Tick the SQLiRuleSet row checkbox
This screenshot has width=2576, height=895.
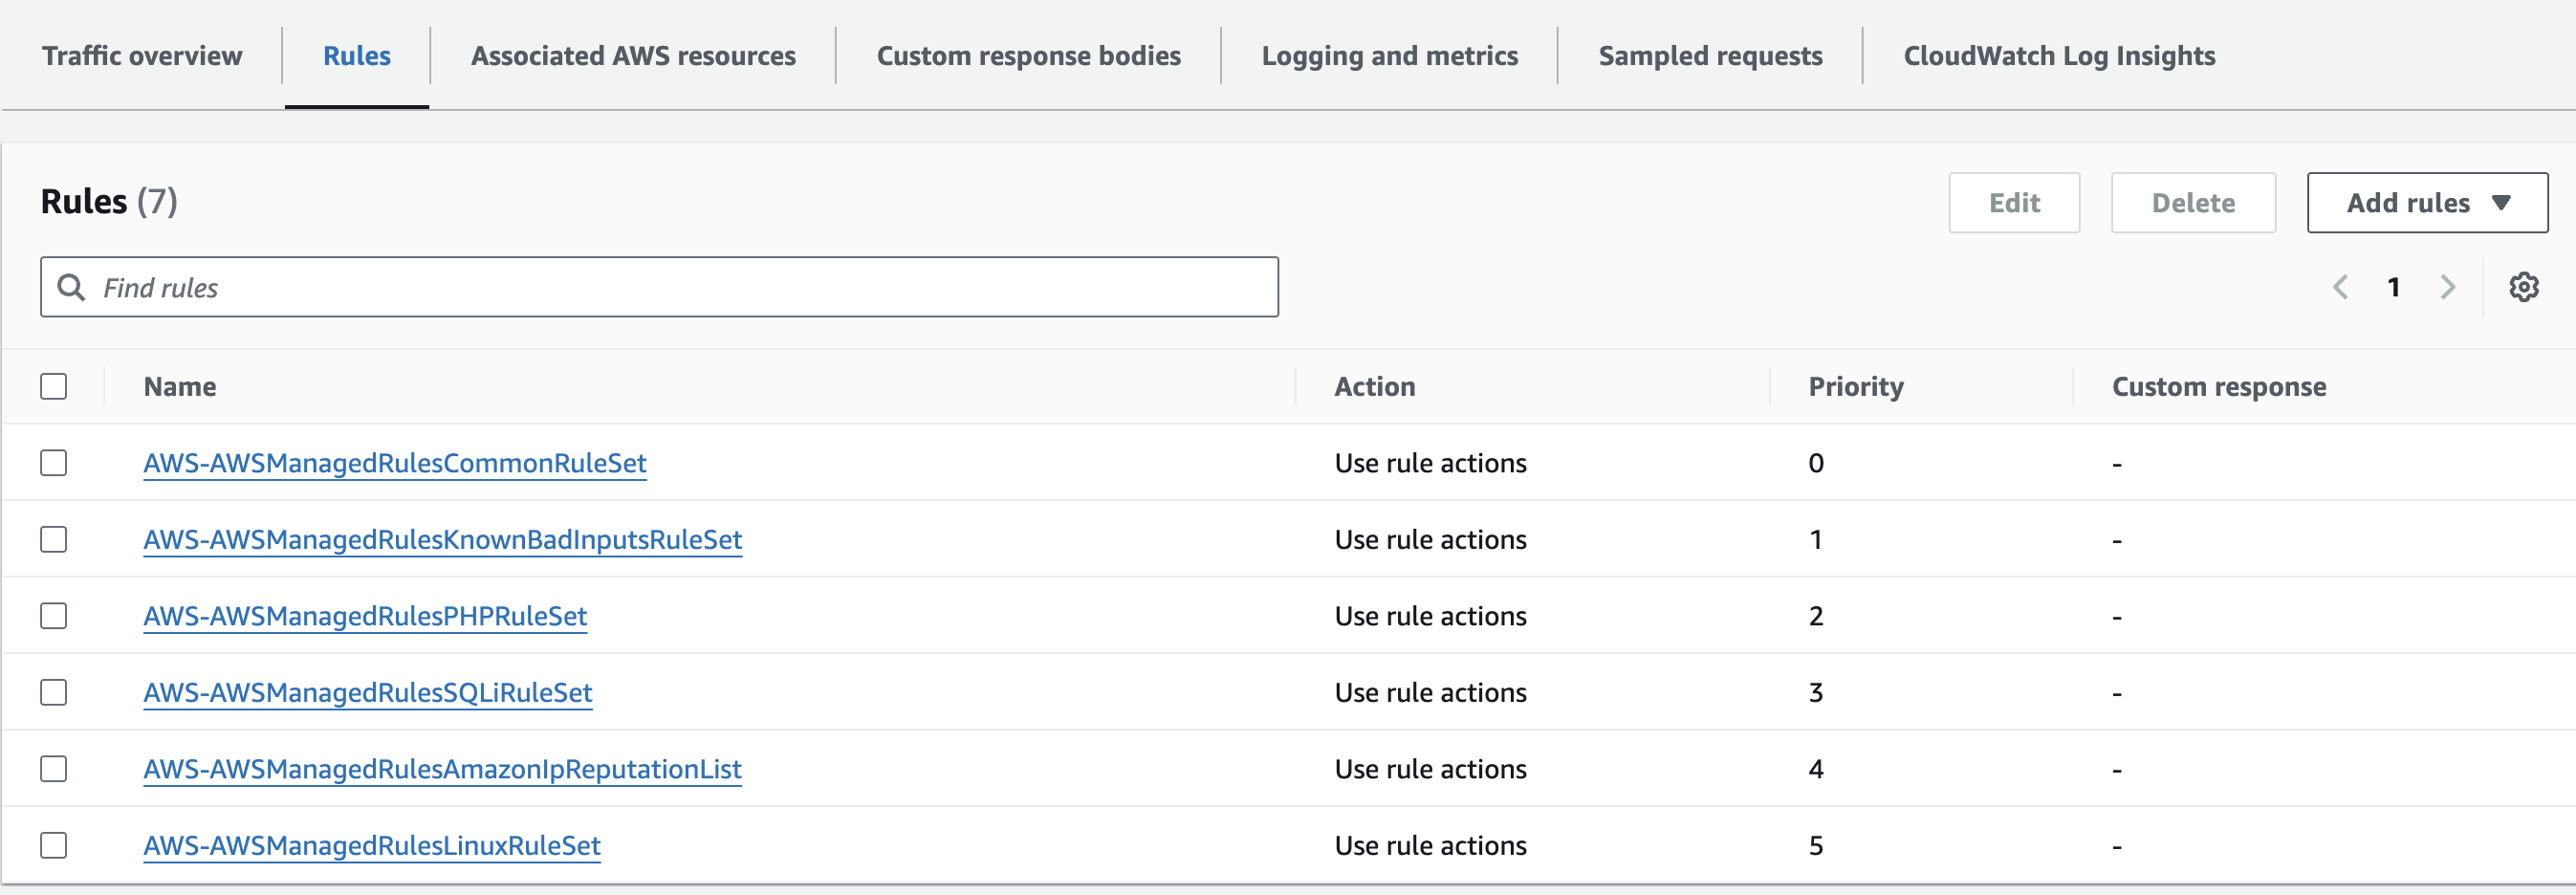click(x=54, y=692)
